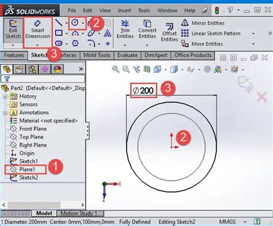Click the Hide/Show Items glasses icon

click(x=191, y=69)
